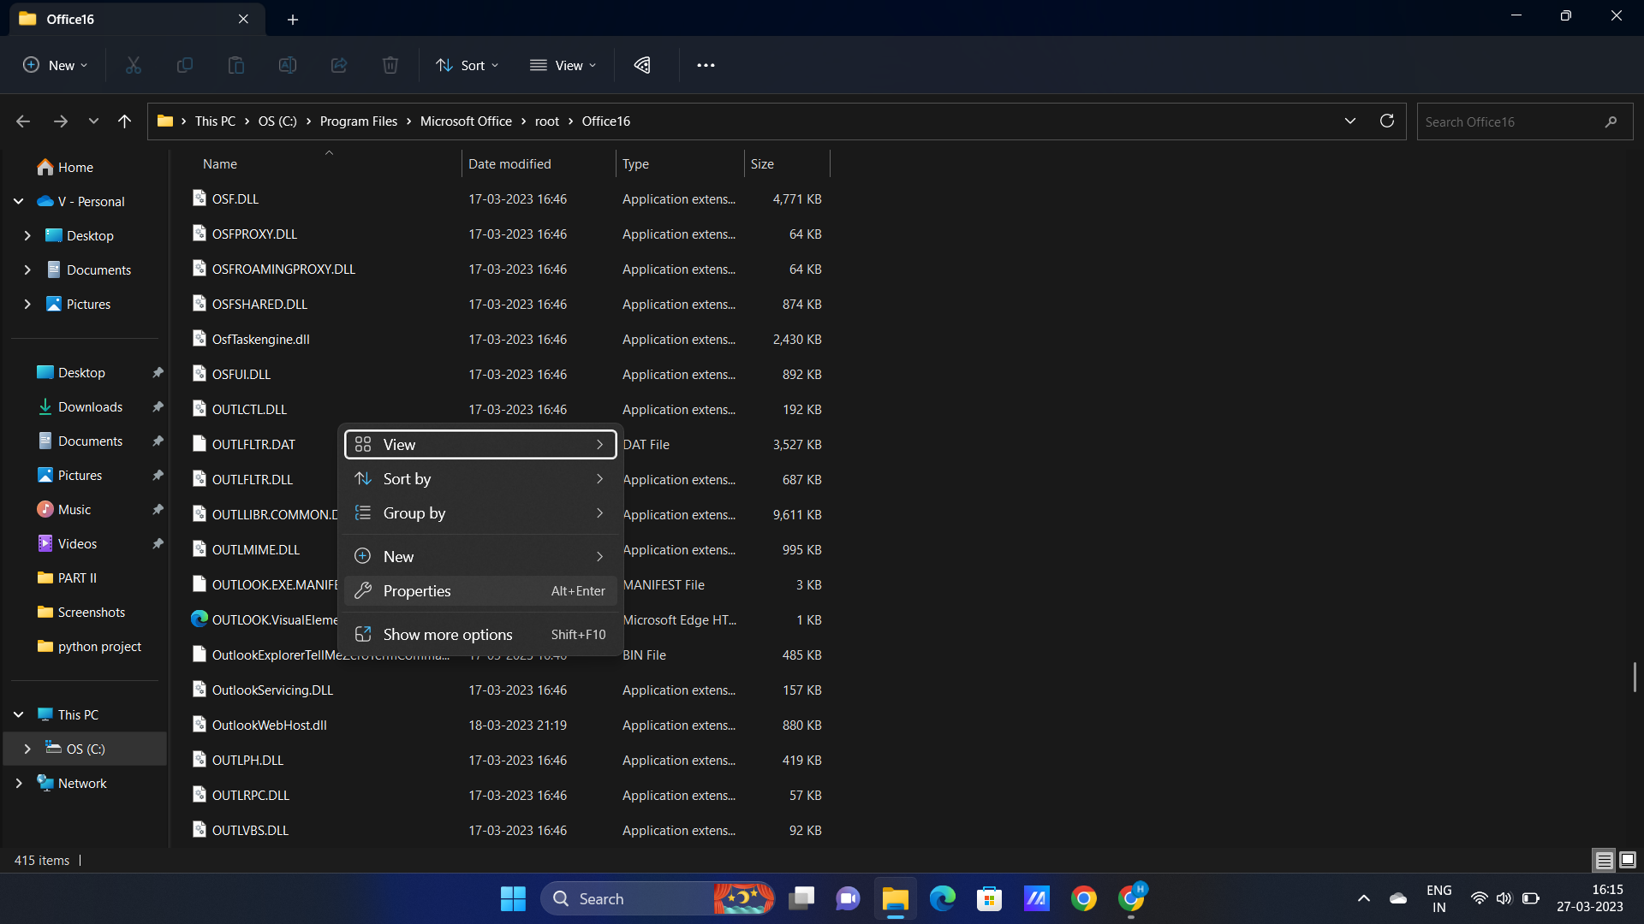Go up one folder level
1644x924 pixels.
tap(125, 121)
